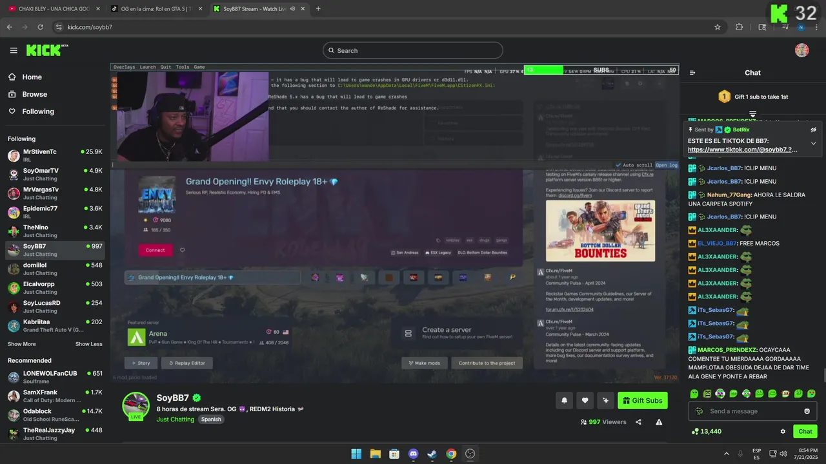Click the stream video player

pyautogui.click(x=394, y=223)
